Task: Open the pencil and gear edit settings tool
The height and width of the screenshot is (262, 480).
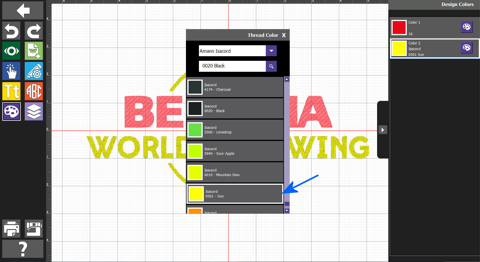Action: pos(34,71)
